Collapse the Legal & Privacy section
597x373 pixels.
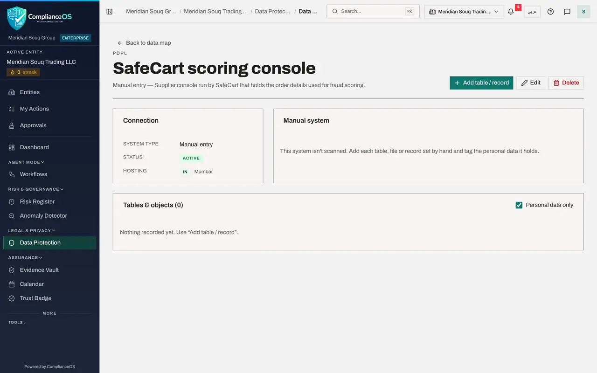pyautogui.click(x=32, y=230)
